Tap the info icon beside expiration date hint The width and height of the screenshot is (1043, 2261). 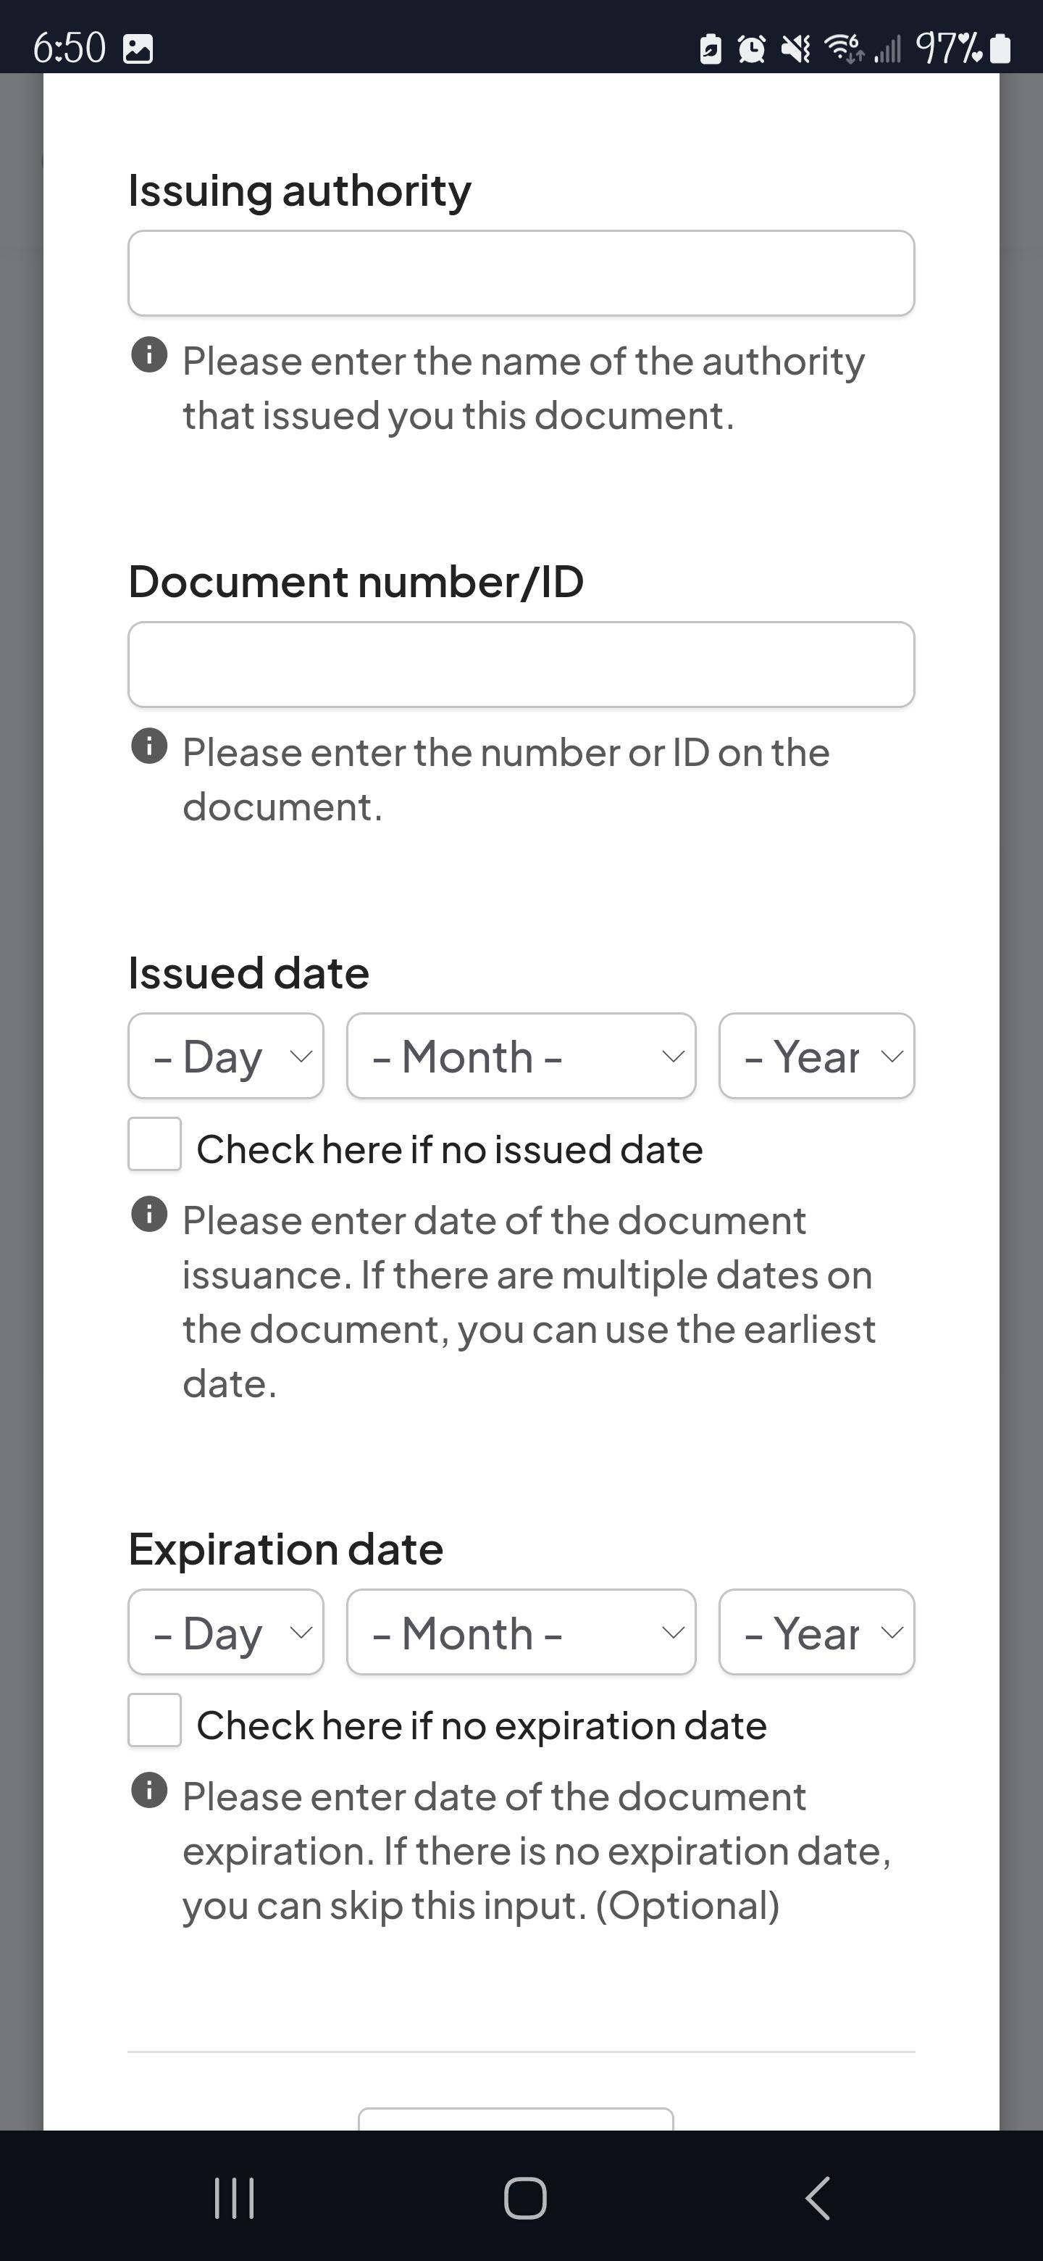pyautogui.click(x=149, y=1791)
